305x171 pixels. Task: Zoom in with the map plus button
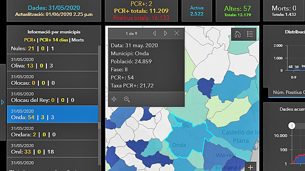[250, 167]
